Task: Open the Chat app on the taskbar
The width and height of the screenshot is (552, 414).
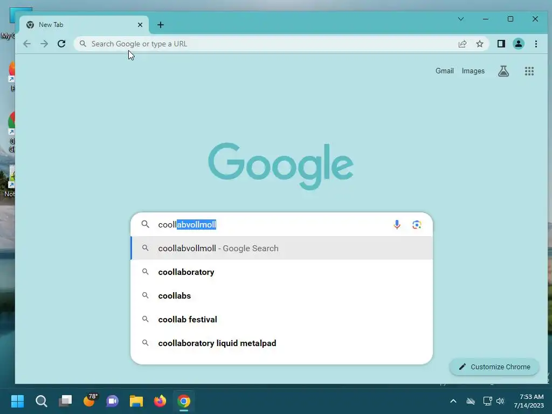Action: [112, 401]
